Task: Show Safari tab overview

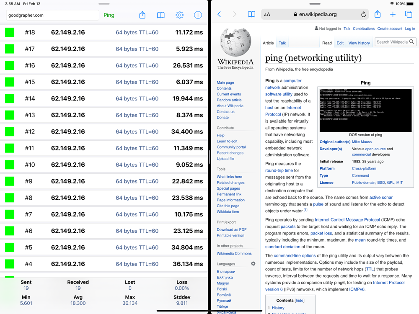Action: coord(409,14)
